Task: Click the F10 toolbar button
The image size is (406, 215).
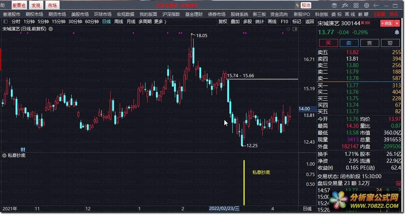Action: 284,22
